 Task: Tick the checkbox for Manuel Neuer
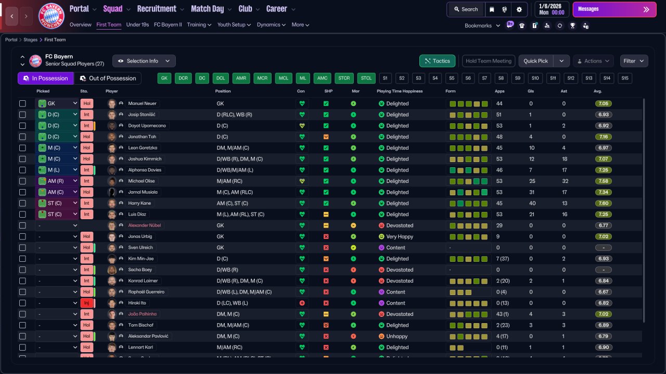(22, 103)
